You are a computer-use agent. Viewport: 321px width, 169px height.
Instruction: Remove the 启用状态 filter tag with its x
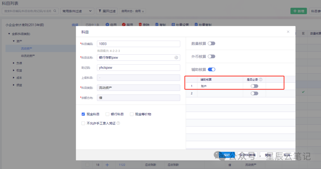point(143,12)
